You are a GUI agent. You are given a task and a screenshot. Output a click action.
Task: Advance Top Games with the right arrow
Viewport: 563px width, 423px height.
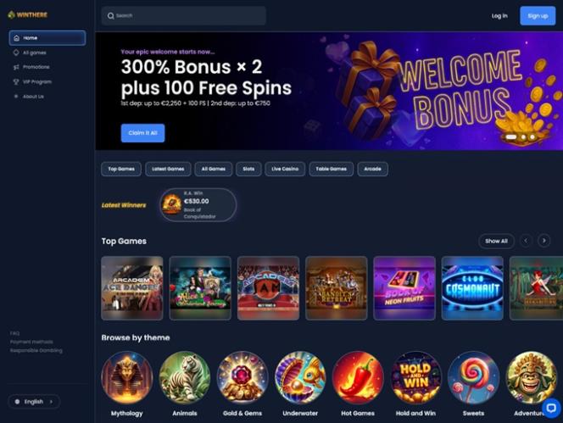(543, 241)
